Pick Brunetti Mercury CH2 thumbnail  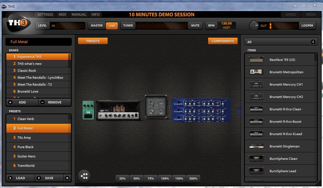(256, 97)
